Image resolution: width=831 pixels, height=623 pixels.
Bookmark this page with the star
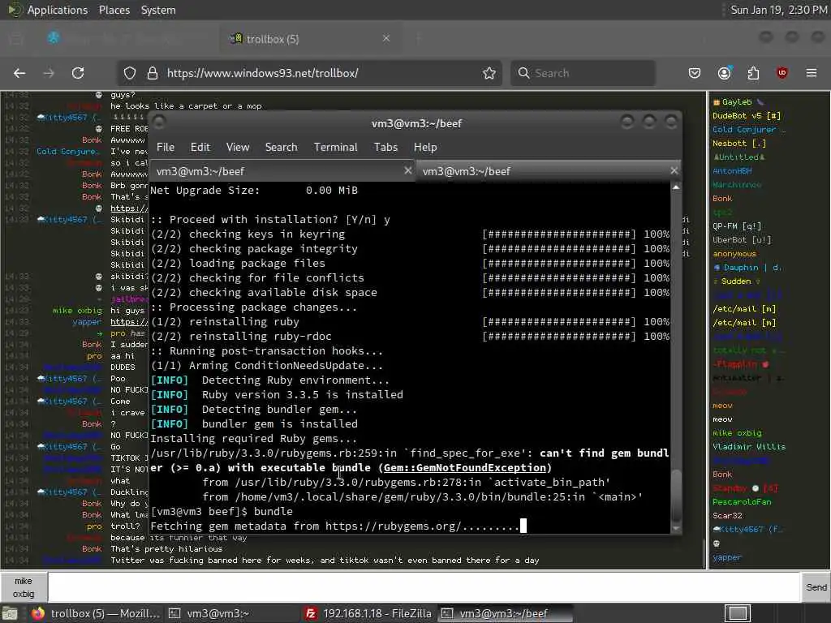click(489, 73)
